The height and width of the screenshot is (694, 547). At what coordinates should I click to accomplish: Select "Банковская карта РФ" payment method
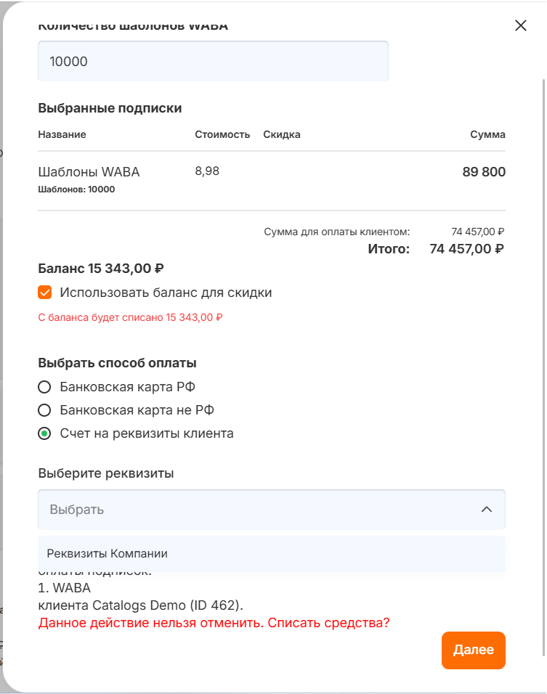tap(45, 386)
